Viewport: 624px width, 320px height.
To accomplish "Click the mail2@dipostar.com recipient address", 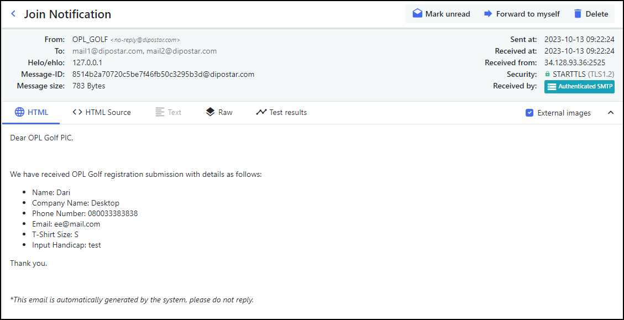I will [x=181, y=51].
